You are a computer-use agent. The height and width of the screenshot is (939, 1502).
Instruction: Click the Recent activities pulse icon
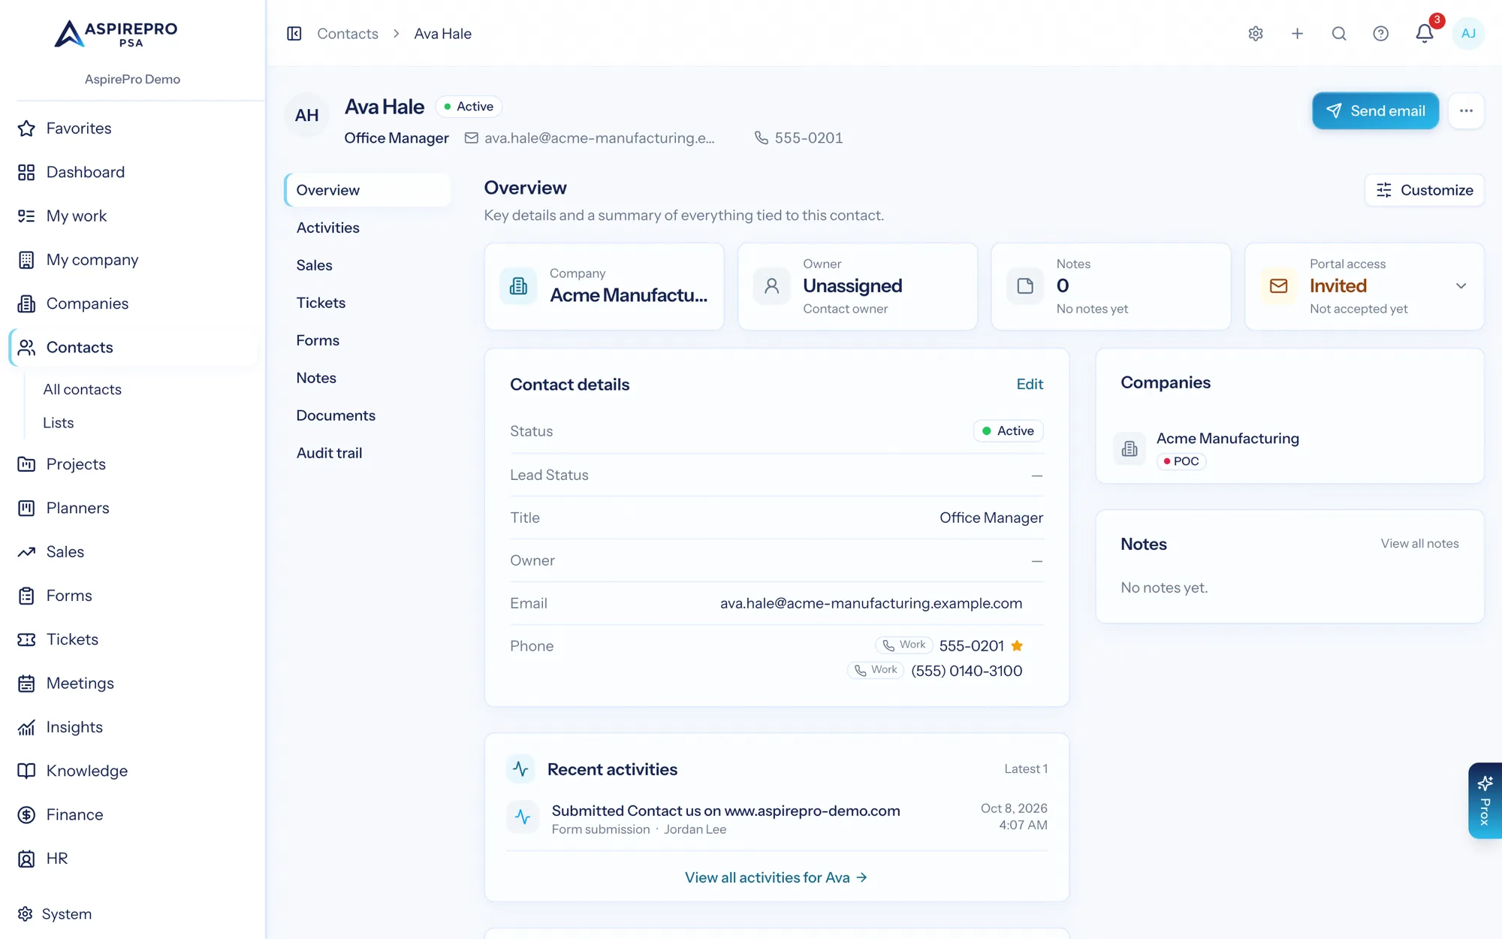520,769
